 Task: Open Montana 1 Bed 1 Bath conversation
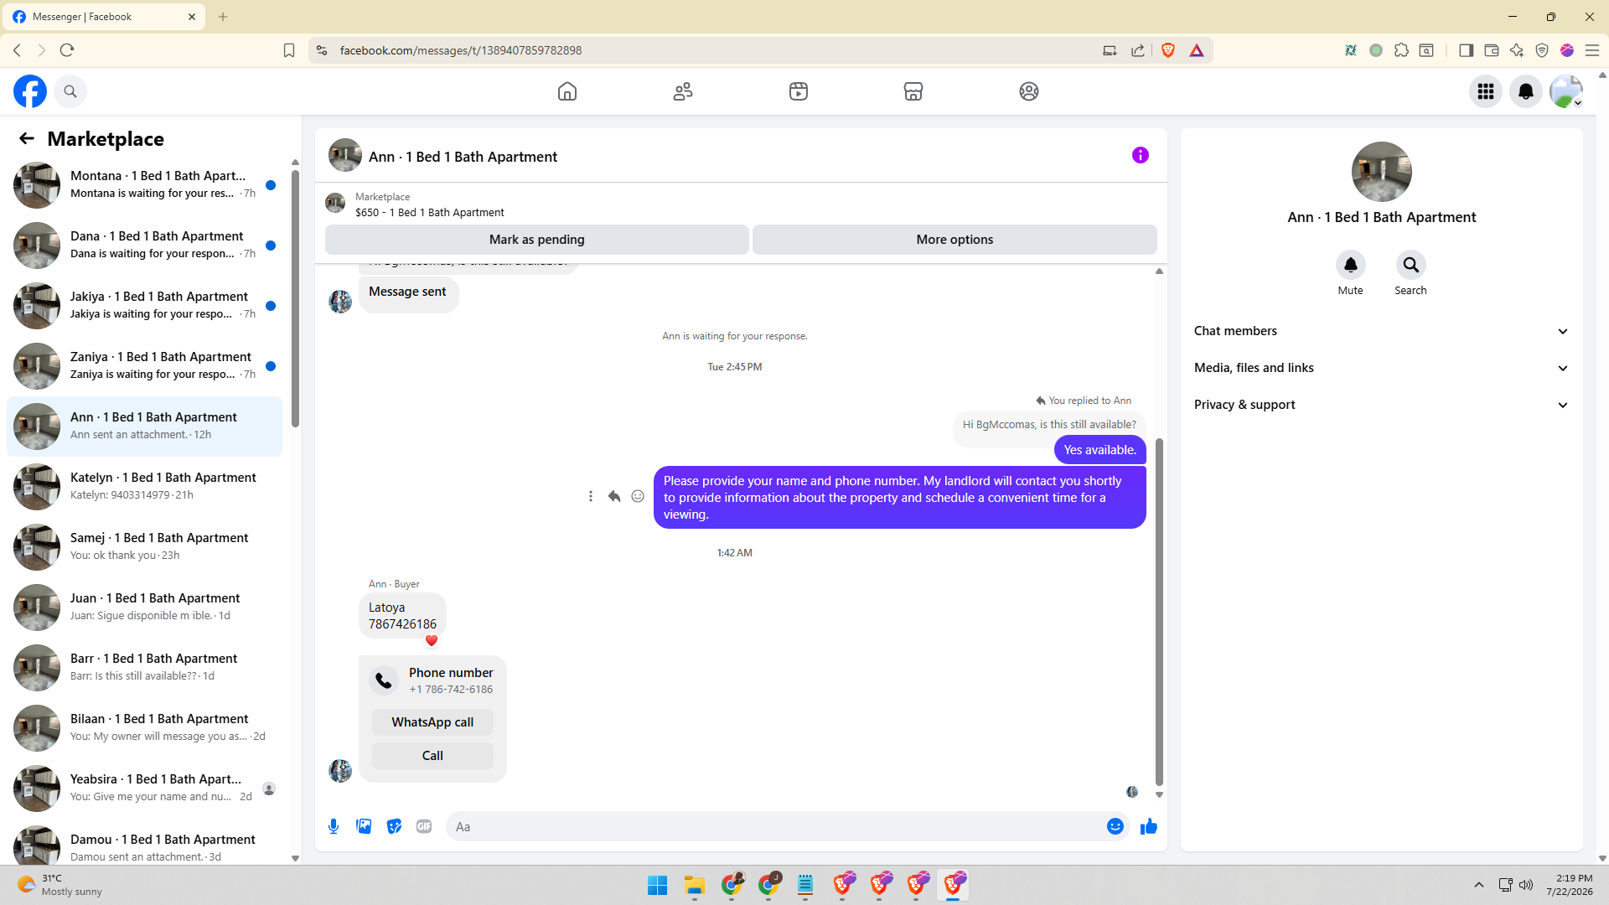coord(145,185)
